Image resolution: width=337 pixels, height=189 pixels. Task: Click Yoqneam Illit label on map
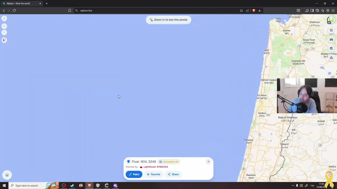tap(298, 62)
